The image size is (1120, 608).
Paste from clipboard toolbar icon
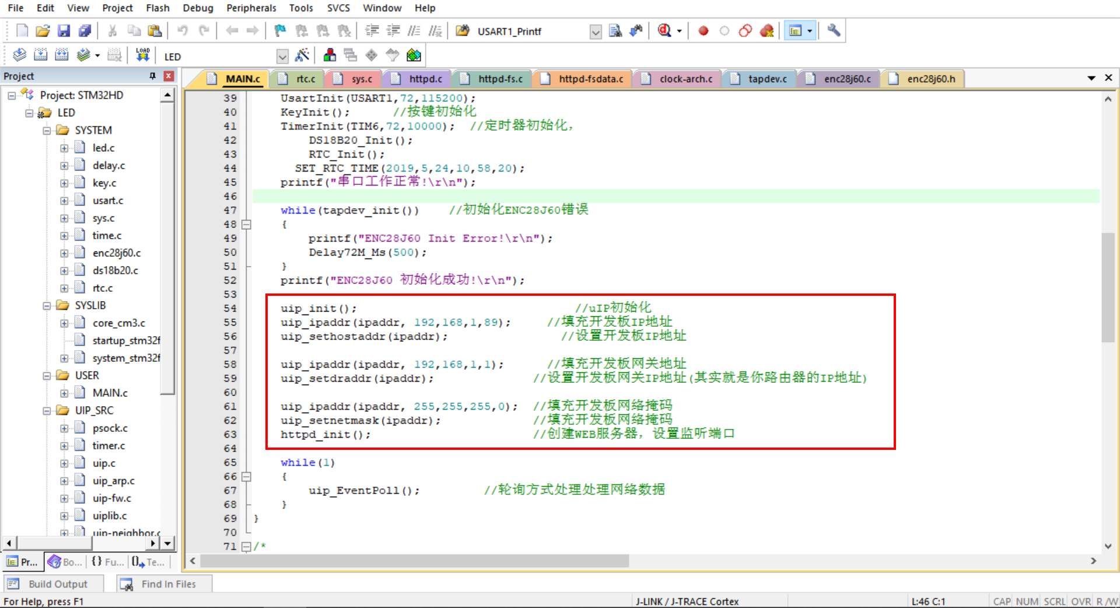pyautogui.click(x=155, y=31)
